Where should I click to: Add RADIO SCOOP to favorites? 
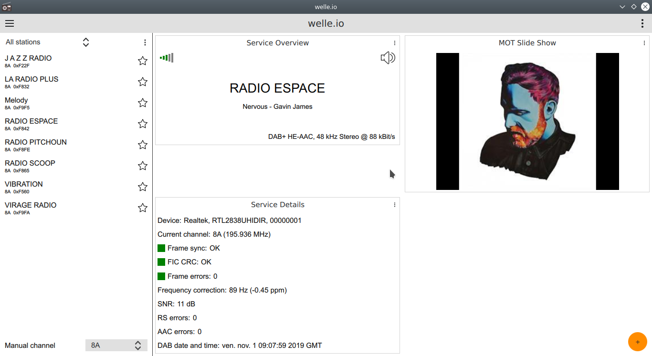[x=142, y=166]
